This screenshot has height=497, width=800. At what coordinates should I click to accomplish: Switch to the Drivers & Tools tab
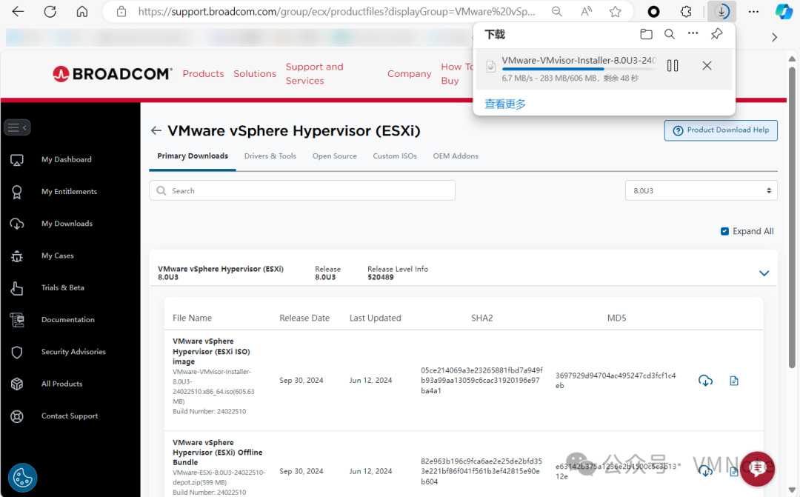point(270,156)
